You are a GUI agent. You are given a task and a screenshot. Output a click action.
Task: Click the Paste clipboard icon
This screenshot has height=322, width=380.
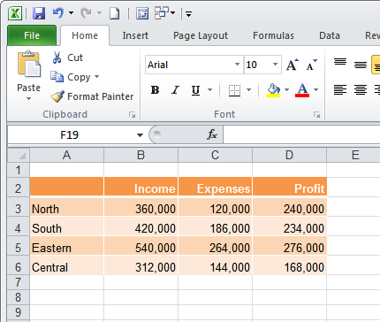tap(28, 65)
